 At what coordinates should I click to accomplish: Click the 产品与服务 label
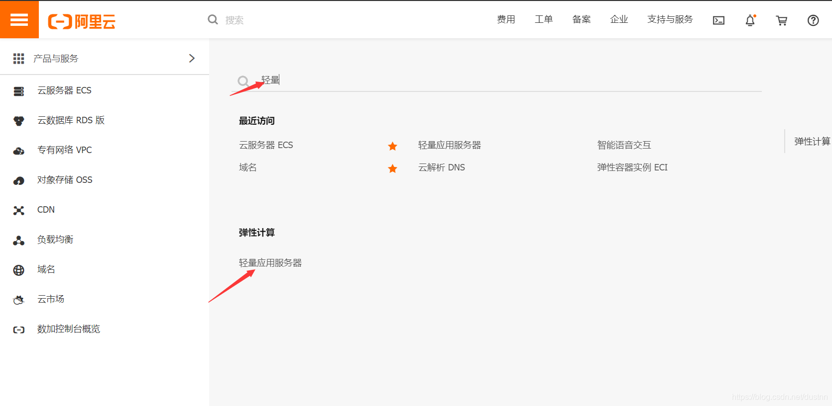point(56,59)
